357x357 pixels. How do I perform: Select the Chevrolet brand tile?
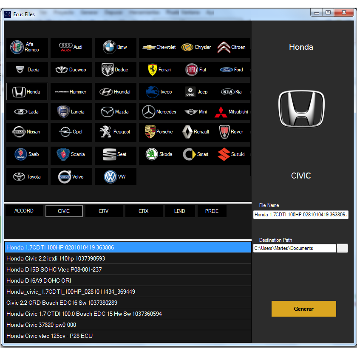tap(159, 48)
